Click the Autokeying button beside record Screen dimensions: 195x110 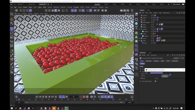coord(87,97)
